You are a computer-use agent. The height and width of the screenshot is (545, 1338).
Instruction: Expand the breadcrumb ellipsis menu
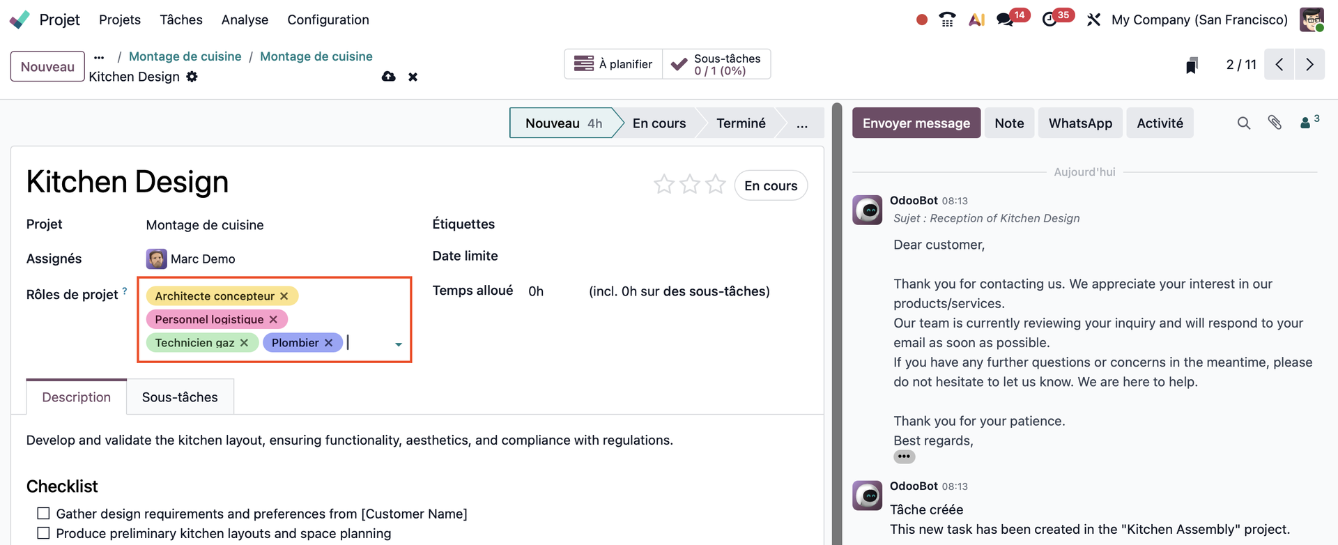tap(99, 57)
